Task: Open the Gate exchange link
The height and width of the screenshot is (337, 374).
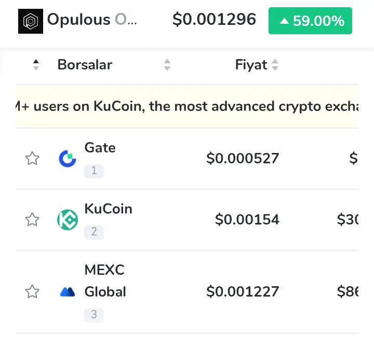Action: [100, 148]
